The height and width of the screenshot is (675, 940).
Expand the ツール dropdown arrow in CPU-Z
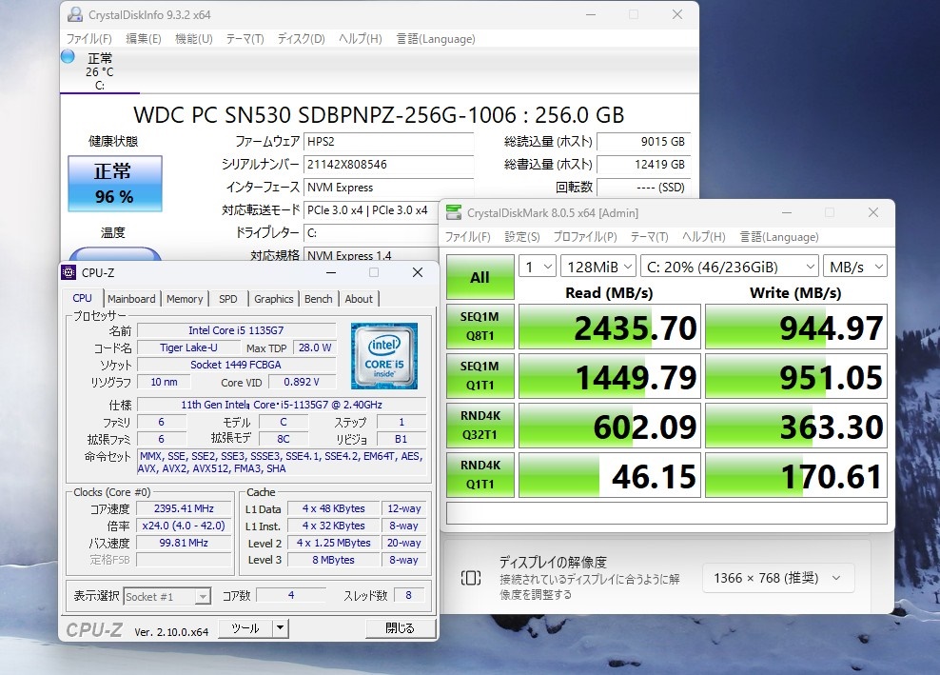[x=280, y=628]
